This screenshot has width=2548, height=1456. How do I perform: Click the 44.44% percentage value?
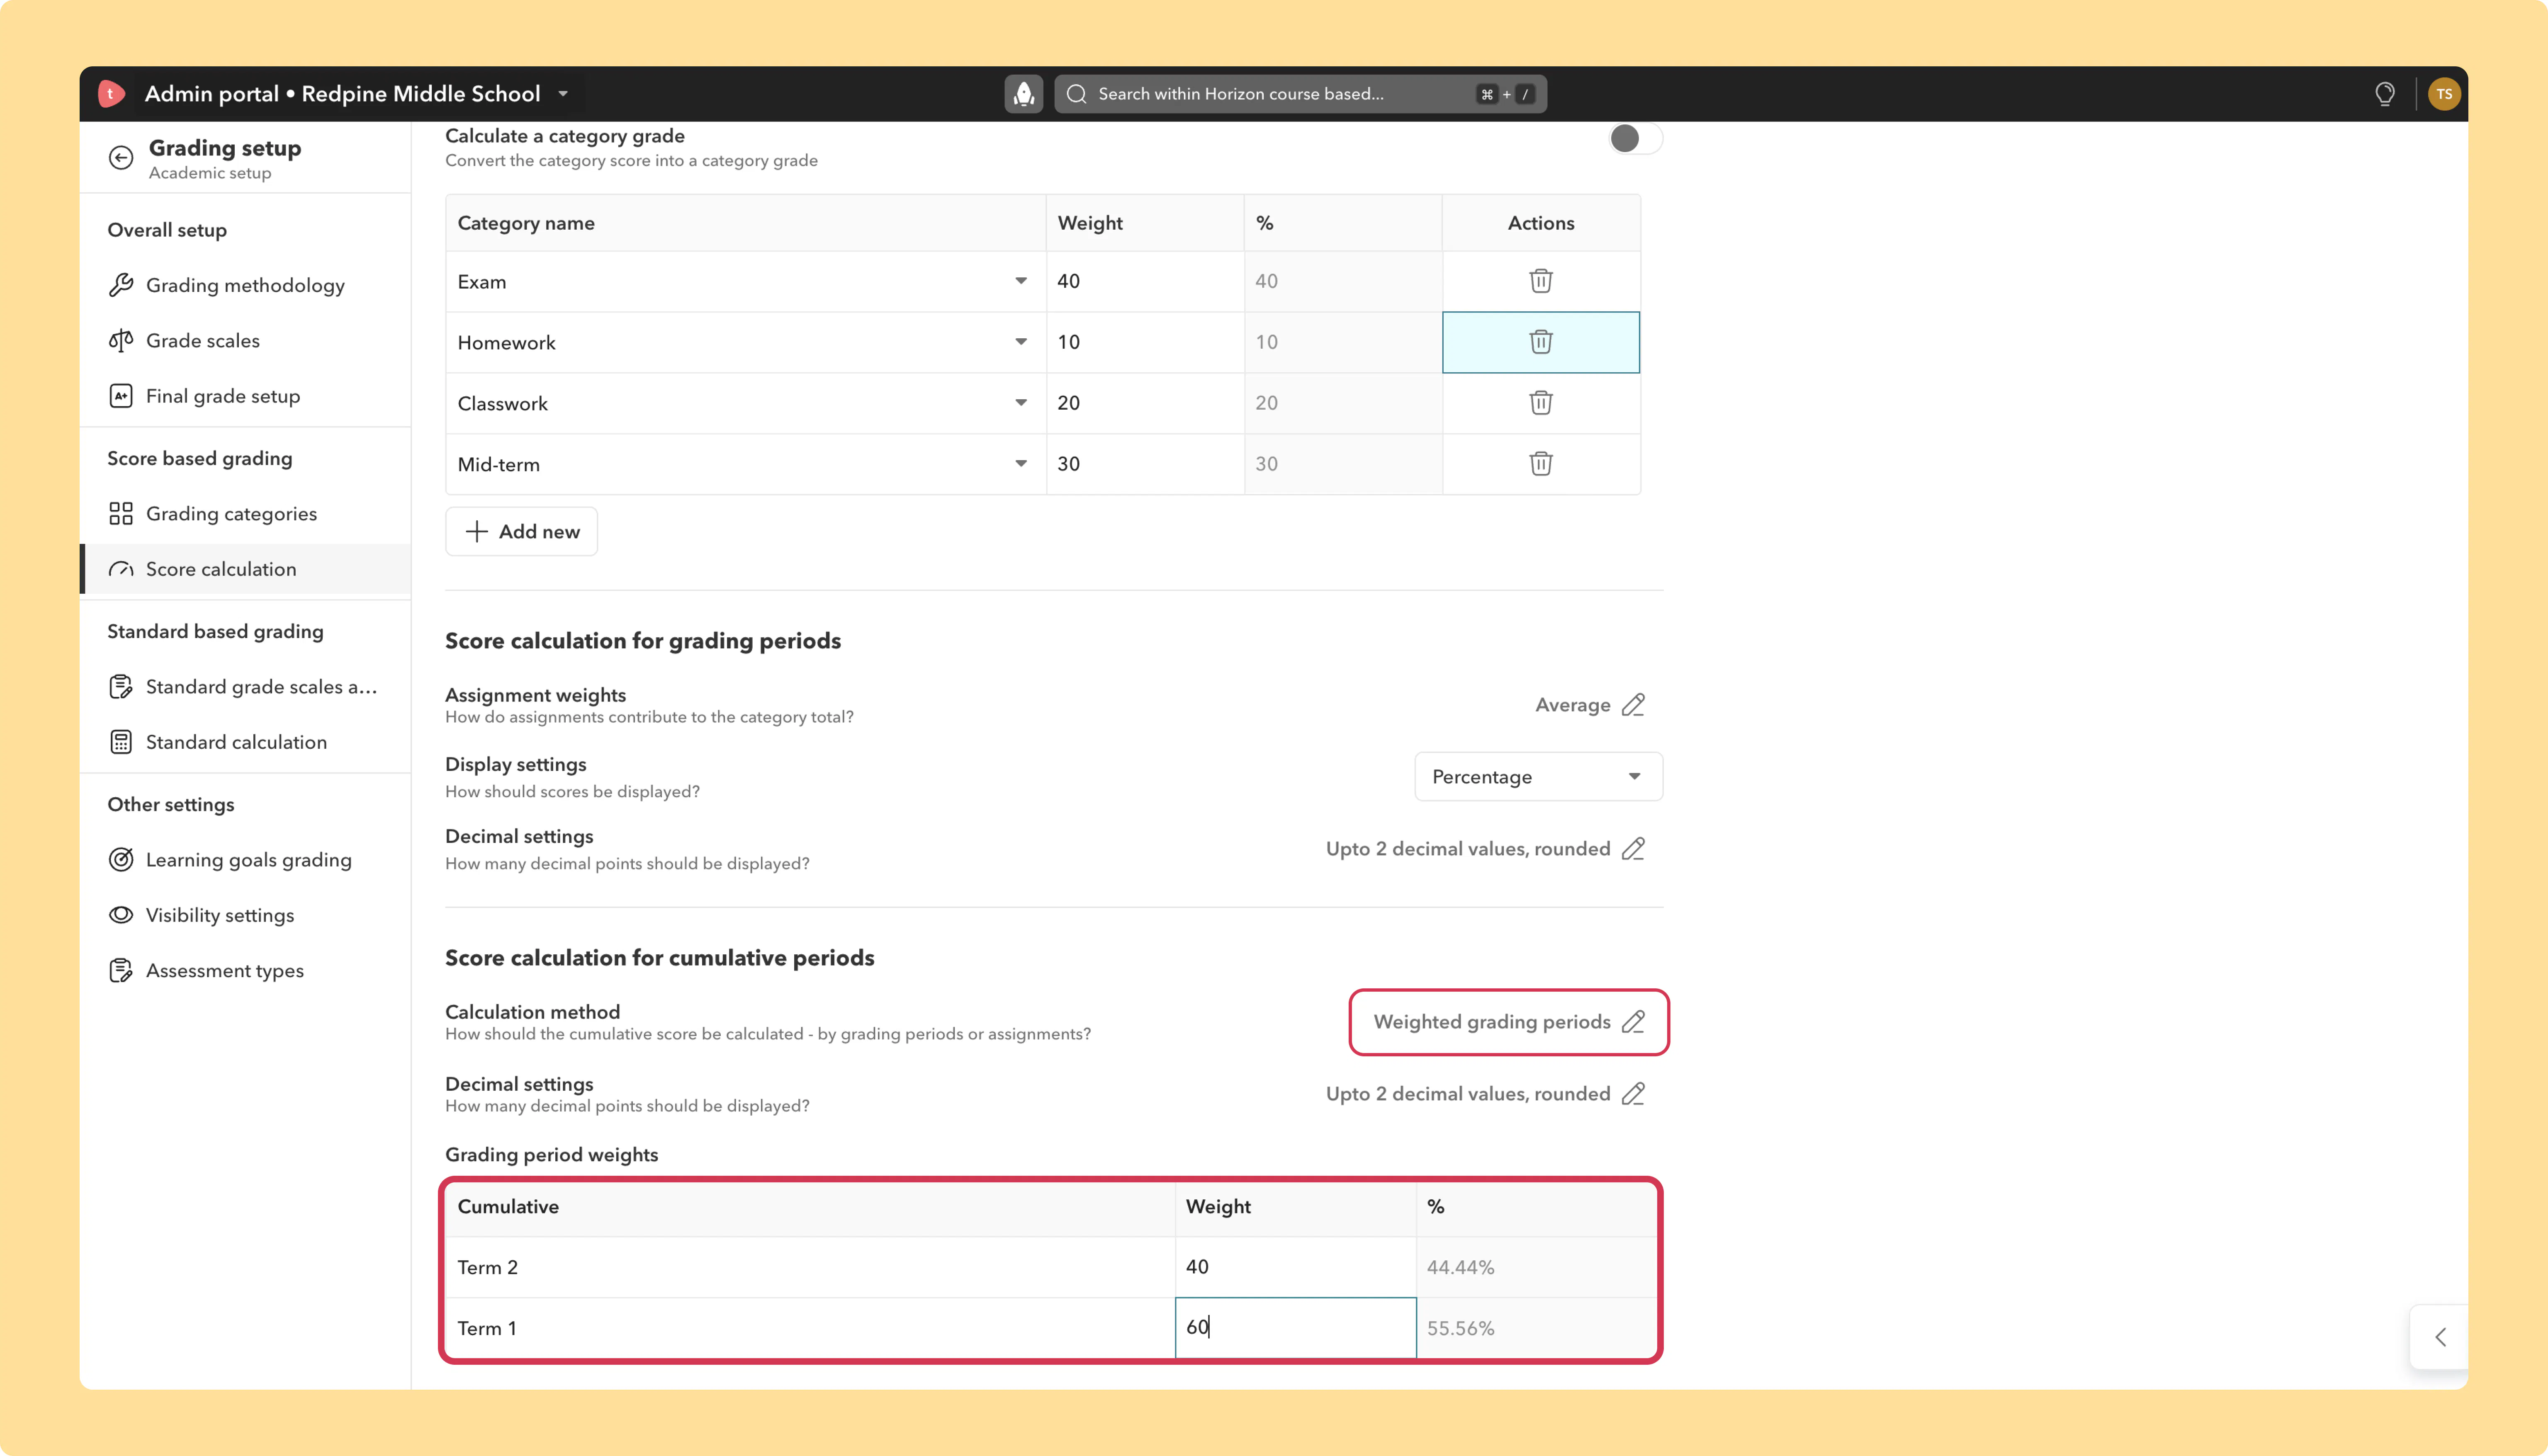[1460, 1268]
